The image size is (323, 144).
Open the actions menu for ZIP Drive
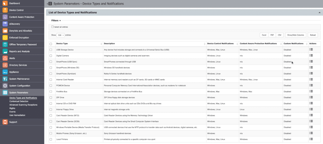coord(311,97)
